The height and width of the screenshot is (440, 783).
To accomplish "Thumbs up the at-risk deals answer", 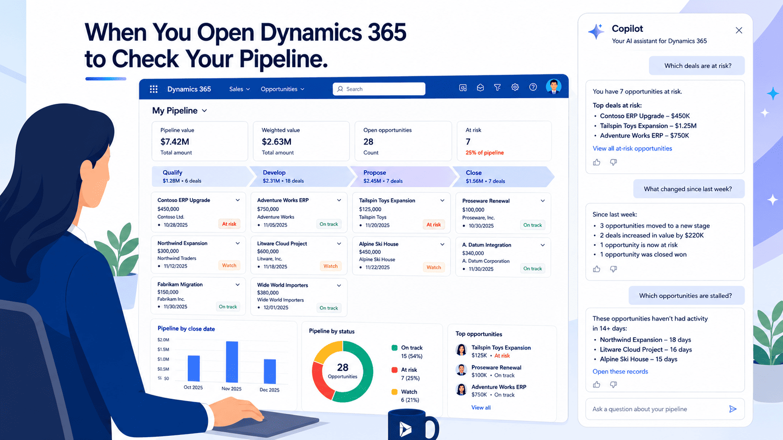I will tap(597, 162).
